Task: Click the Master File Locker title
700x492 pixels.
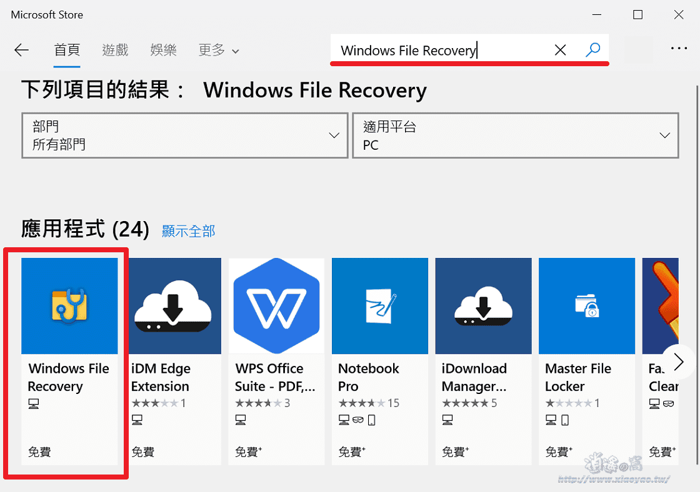Action: click(578, 377)
